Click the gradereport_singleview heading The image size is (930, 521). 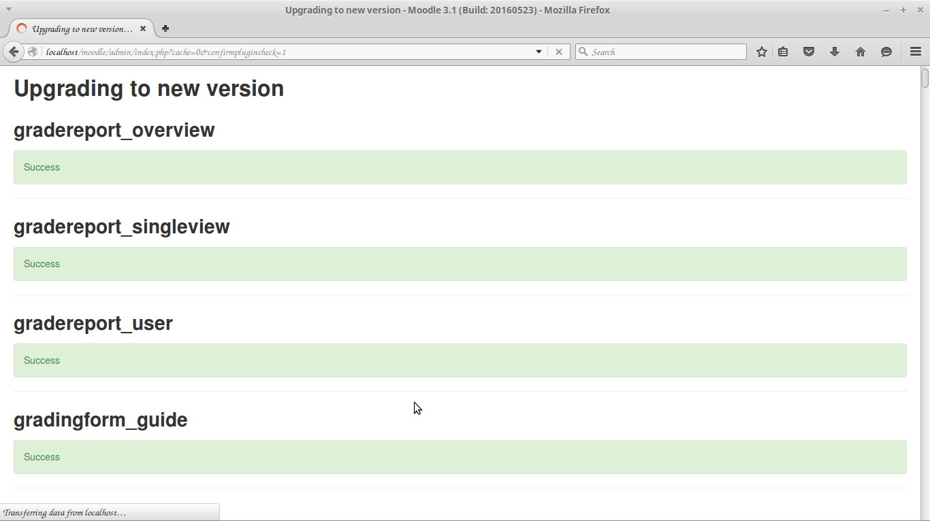pos(121,226)
